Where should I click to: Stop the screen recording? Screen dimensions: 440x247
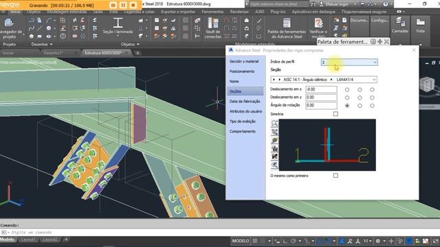click(133, 5)
